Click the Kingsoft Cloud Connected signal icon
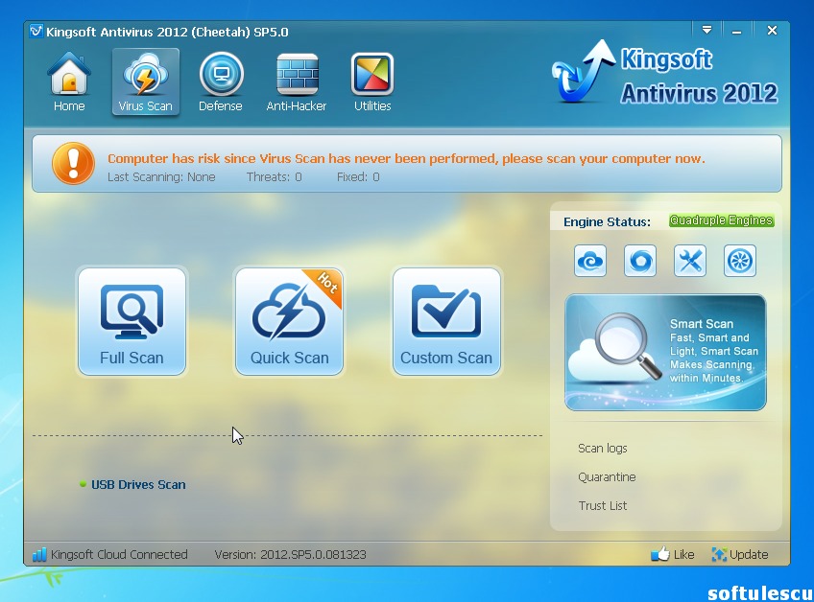Viewport: 814px width, 602px height. [x=39, y=554]
